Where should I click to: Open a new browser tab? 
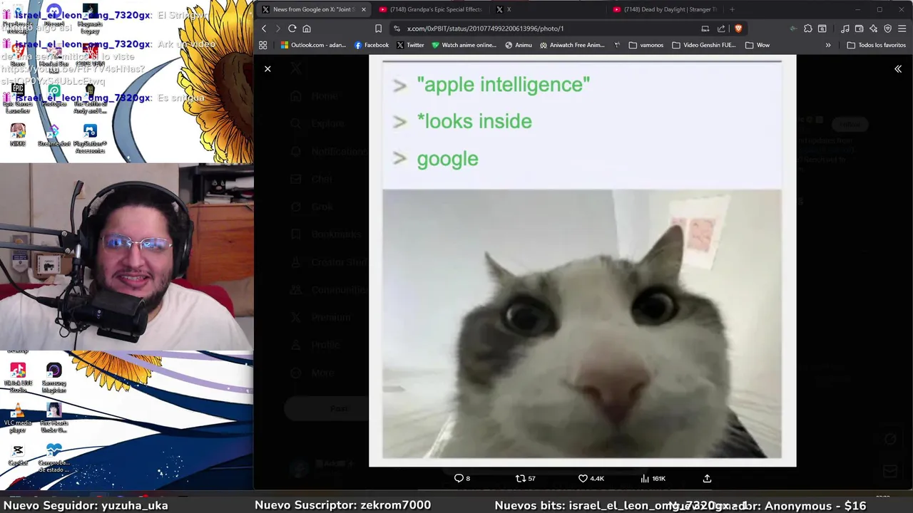732,9
